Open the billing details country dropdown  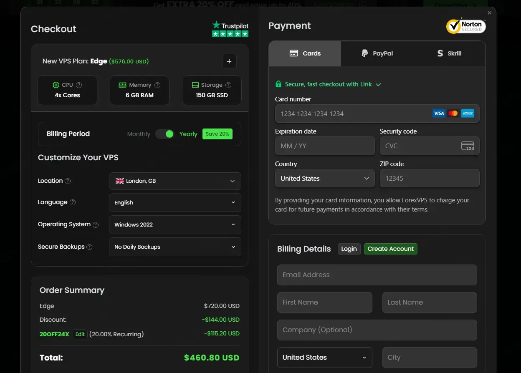point(325,358)
